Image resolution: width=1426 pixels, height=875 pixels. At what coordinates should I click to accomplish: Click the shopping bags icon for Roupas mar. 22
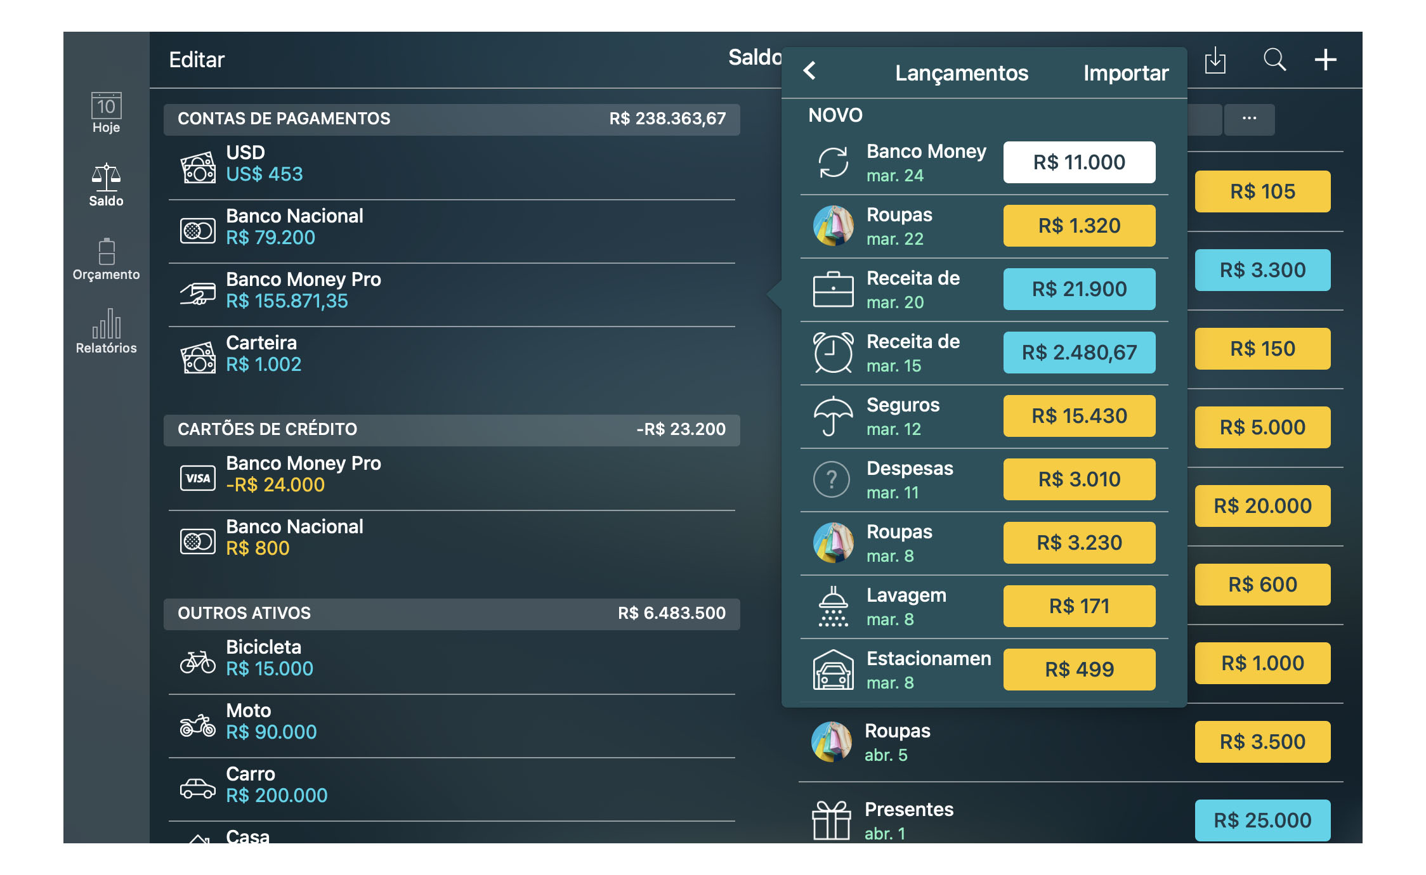click(833, 226)
